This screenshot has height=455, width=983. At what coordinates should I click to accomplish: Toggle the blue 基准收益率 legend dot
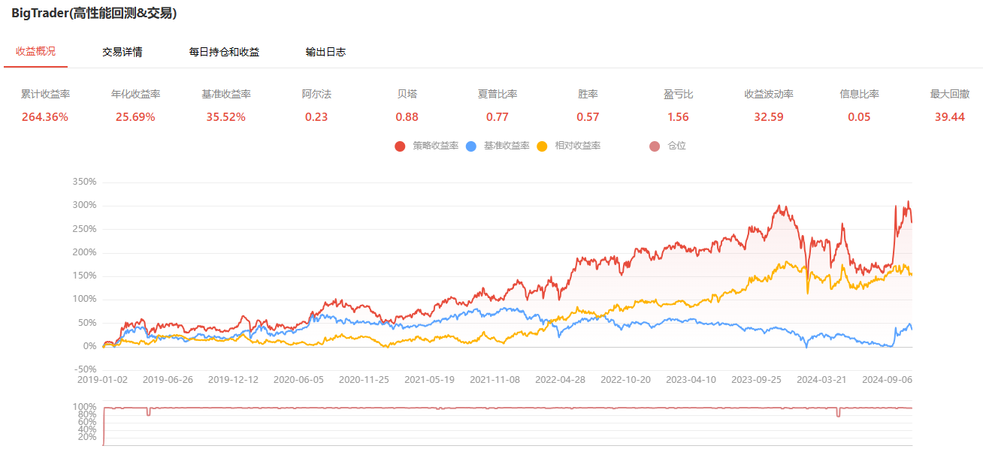[x=471, y=146]
